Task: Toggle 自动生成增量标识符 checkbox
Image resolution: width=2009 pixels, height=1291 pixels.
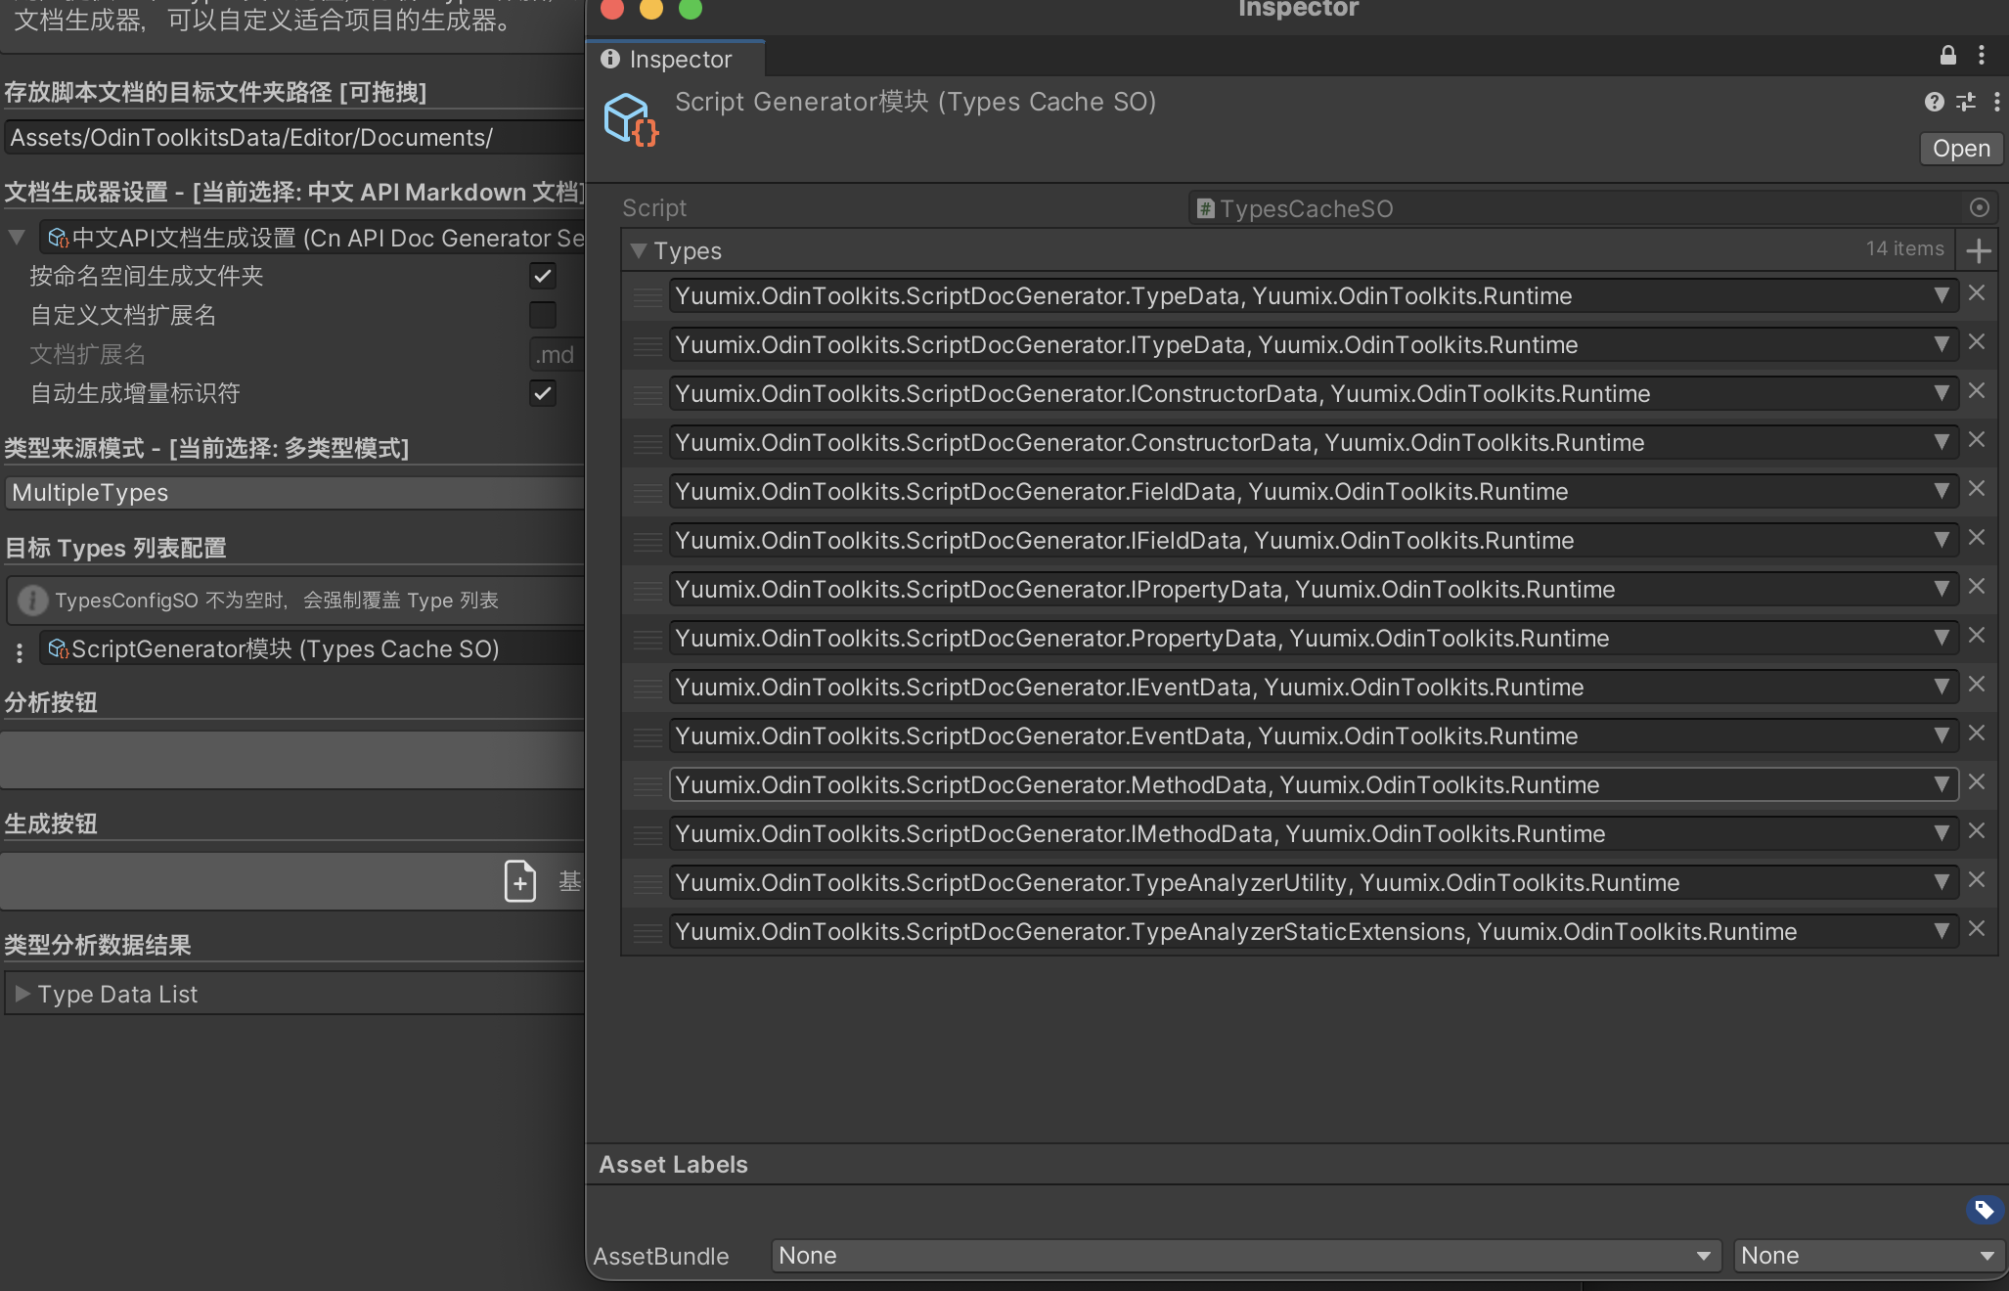Action: [542, 393]
